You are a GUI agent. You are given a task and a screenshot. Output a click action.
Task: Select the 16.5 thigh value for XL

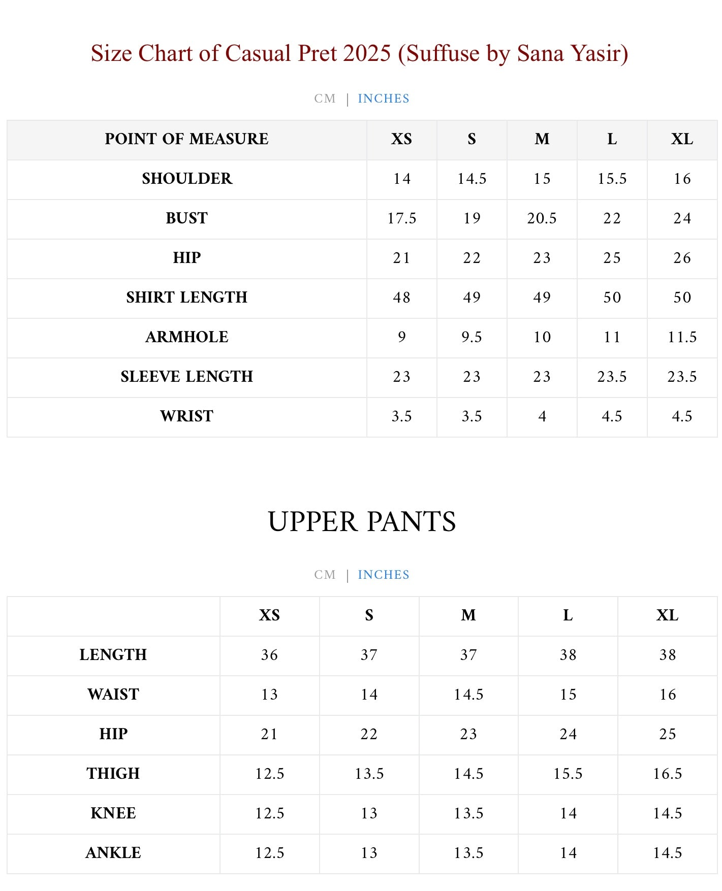667,774
